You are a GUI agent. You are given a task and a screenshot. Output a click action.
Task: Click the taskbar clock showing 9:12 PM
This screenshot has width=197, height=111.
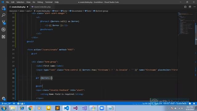pyautogui.click(x=190, y=108)
